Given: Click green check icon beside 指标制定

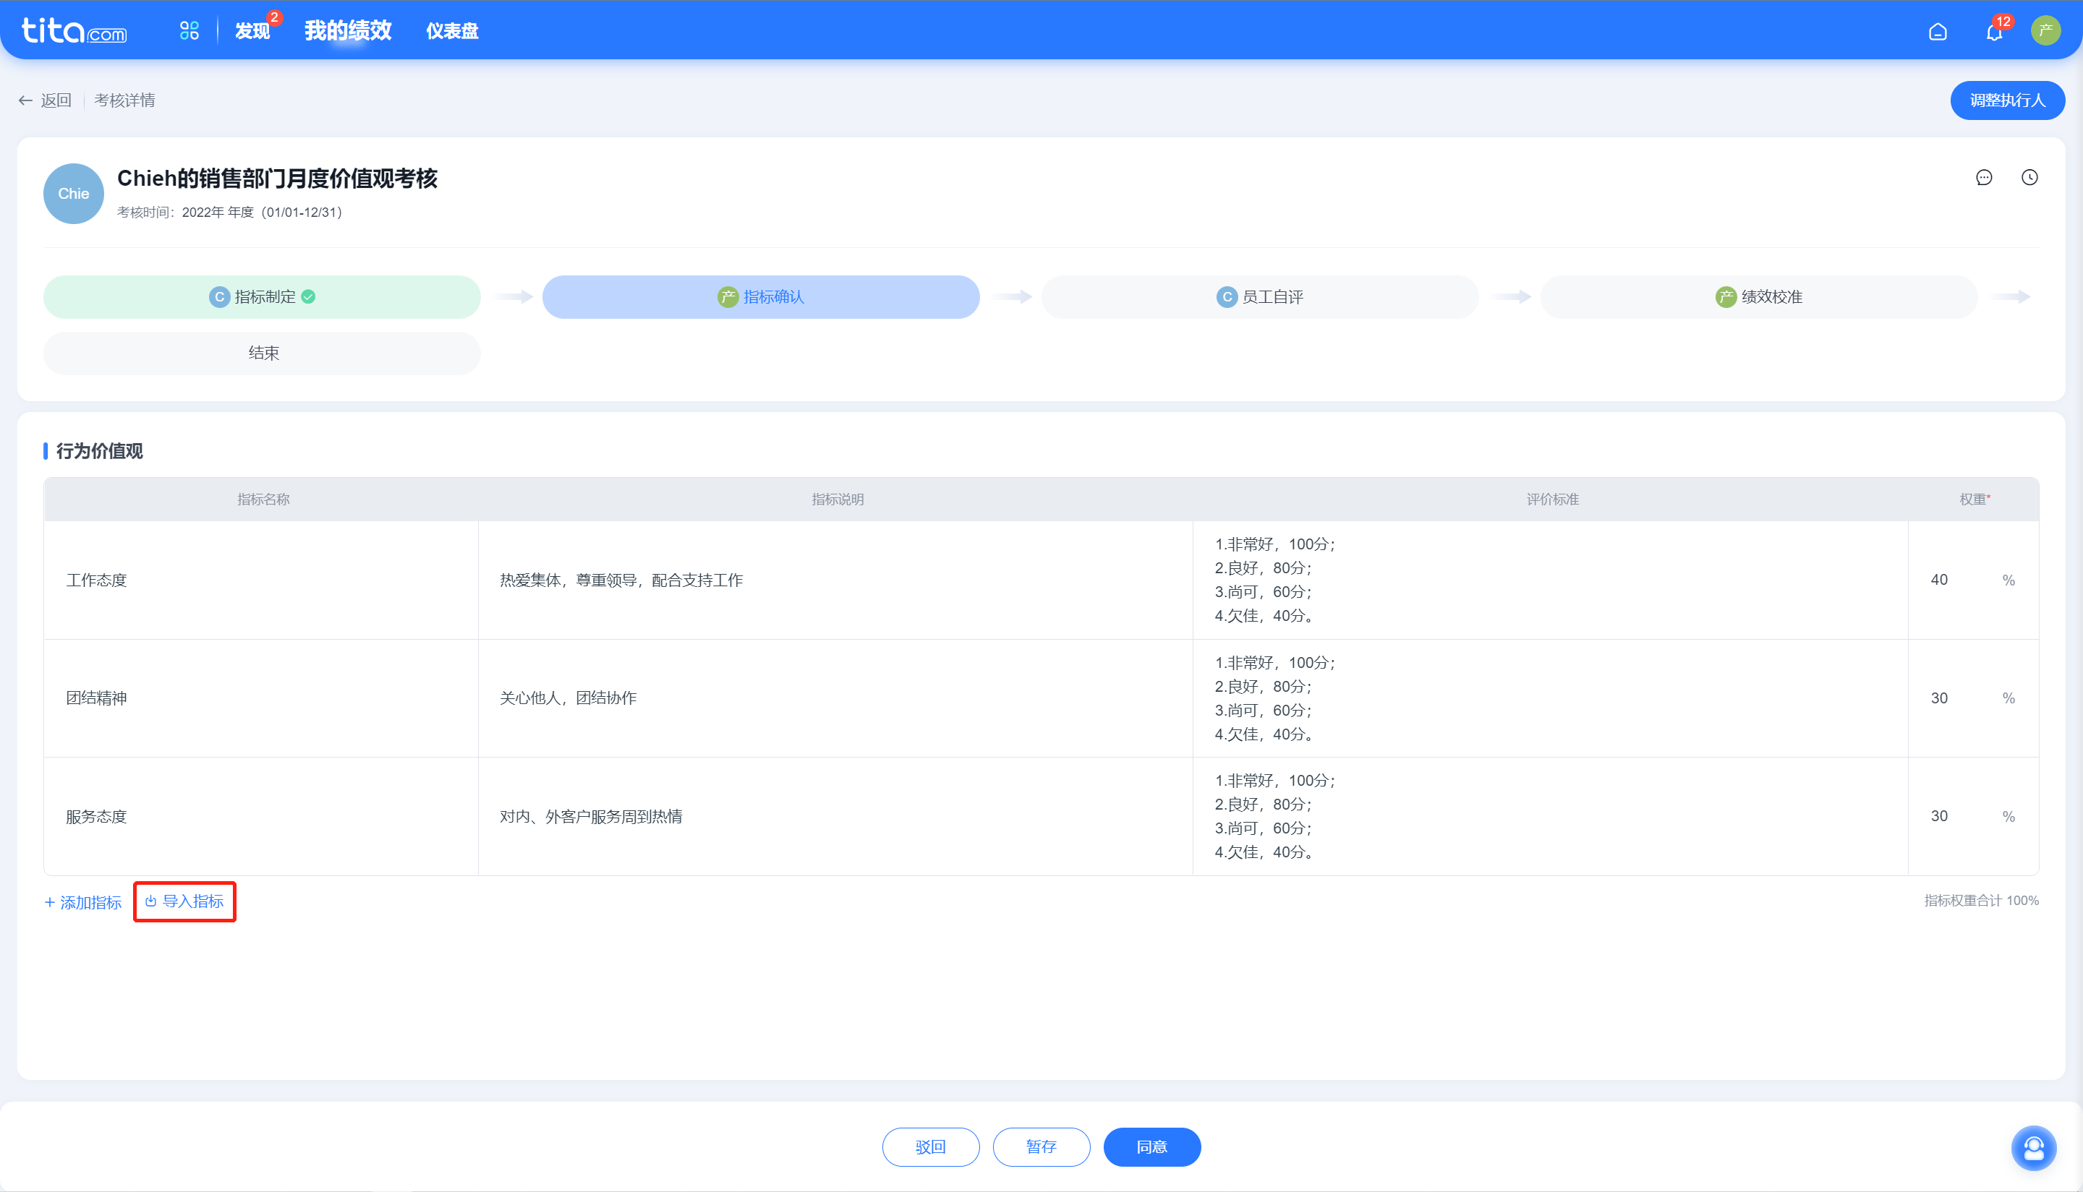Looking at the screenshot, I should pyautogui.click(x=308, y=297).
